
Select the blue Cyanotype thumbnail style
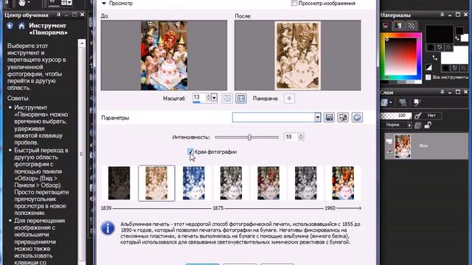tap(193, 183)
